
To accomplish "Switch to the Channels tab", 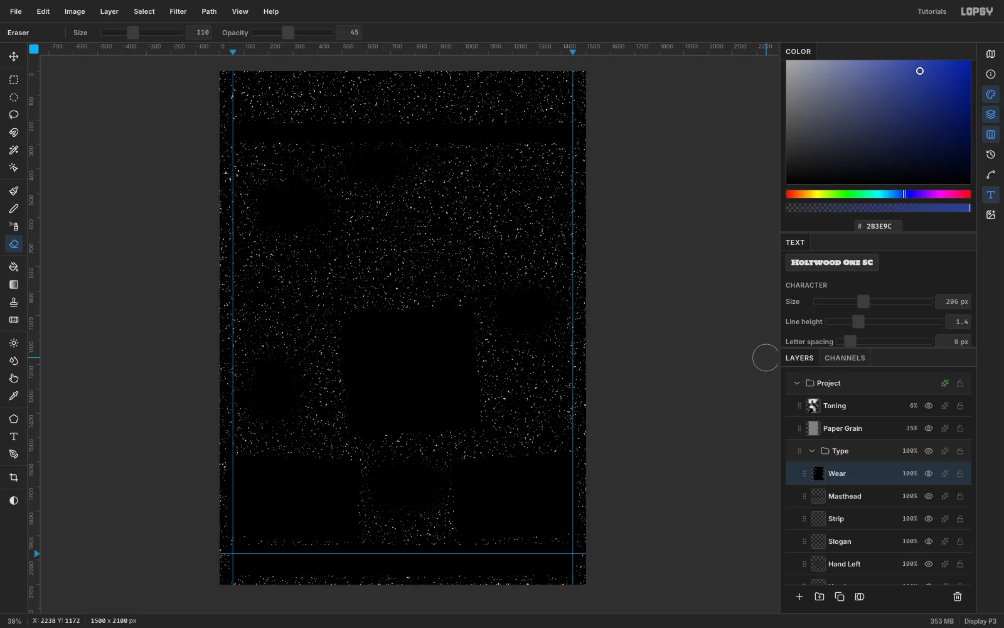I will pos(845,358).
